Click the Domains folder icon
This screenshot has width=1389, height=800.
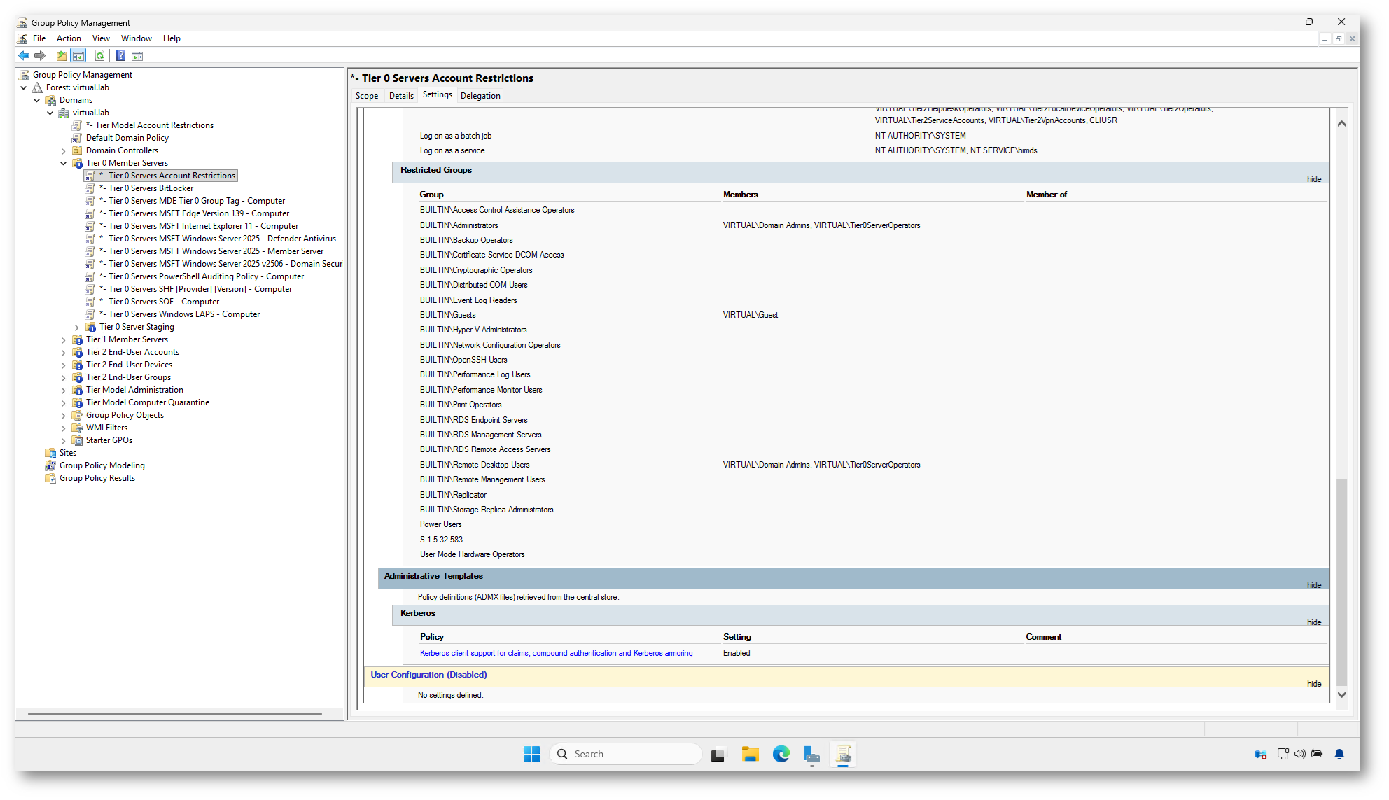coord(51,101)
